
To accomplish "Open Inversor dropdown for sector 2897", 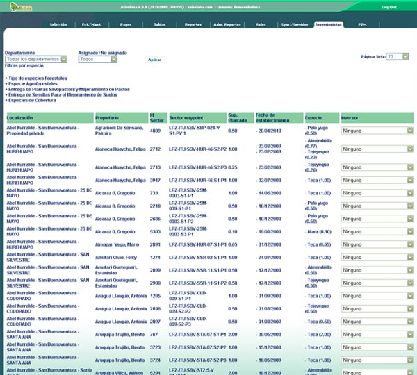I will click(x=377, y=322).
